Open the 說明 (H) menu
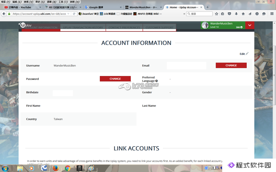Viewport: 276px width, 172px height. [75, 2]
